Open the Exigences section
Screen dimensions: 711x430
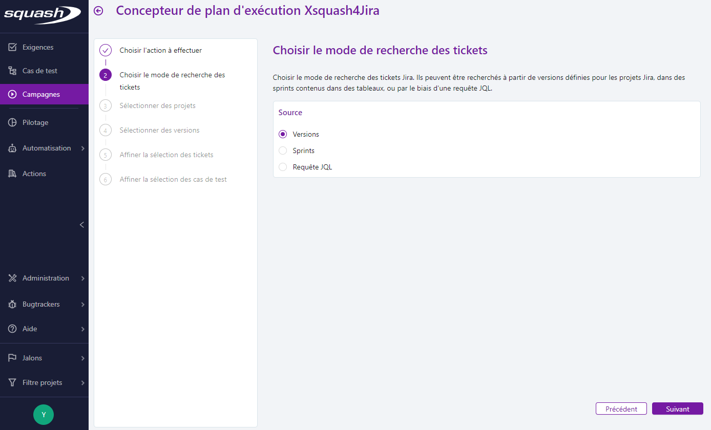point(38,47)
